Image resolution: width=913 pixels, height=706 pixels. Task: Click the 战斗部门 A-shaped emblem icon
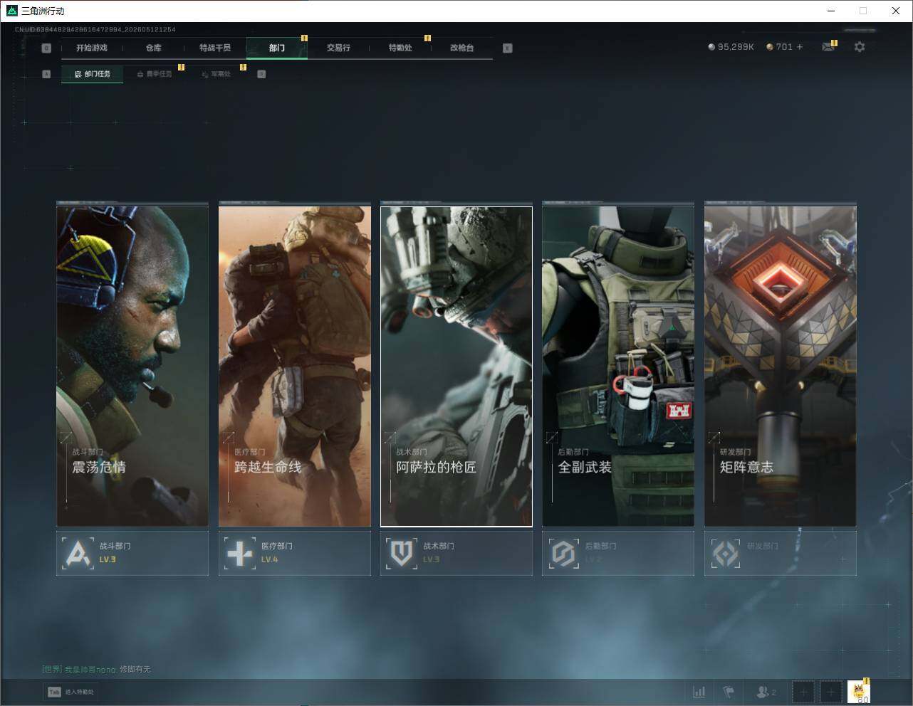78,553
